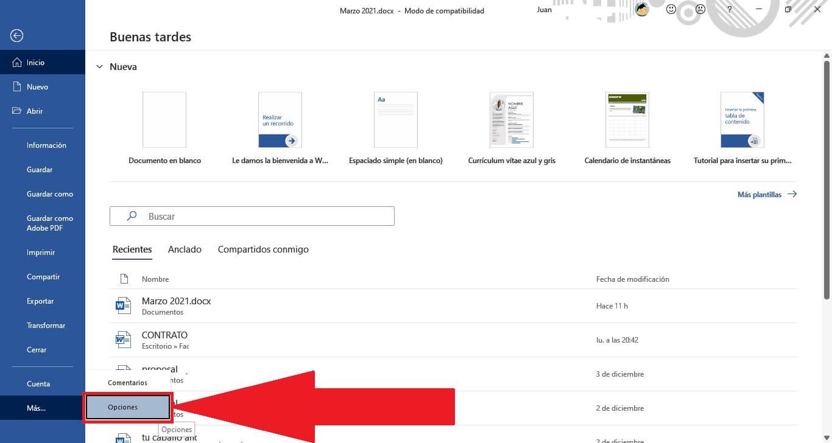Click the Más plantillas link
Image resolution: width=832 pixels, height=443 pixels.
pos(767,194)
